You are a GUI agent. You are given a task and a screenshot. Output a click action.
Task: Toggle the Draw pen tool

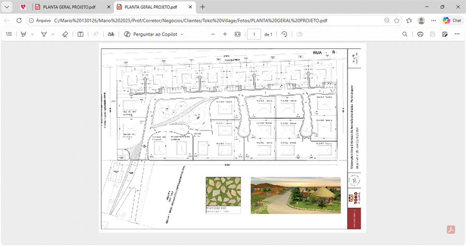tap(44, 34)
